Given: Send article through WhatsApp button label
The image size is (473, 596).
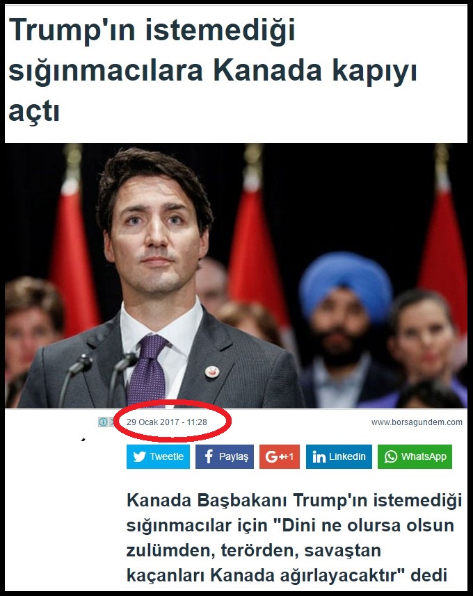Looking at the screenshot, I should 424,456.
